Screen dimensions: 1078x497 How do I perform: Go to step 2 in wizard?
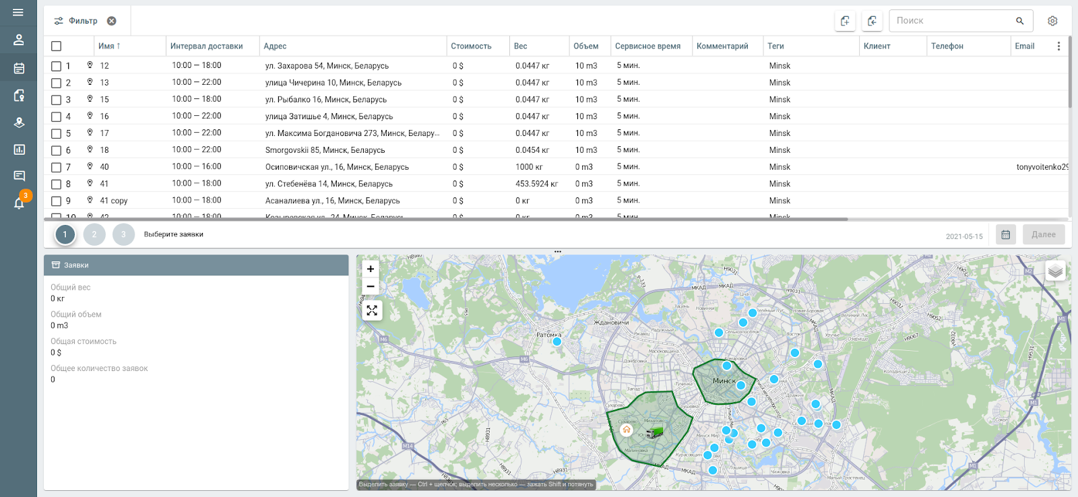point(94,234)
